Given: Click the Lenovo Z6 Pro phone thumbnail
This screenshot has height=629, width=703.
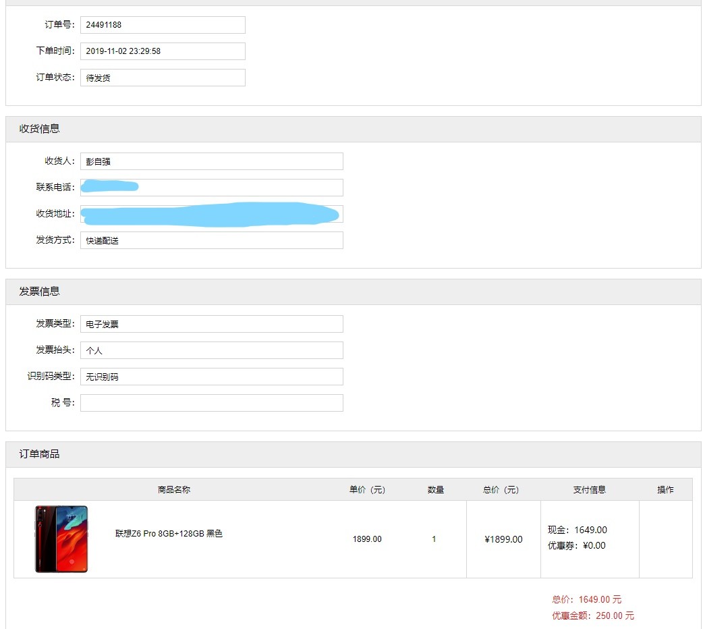Looking at the screenshot, I should (x=61, y=539).
